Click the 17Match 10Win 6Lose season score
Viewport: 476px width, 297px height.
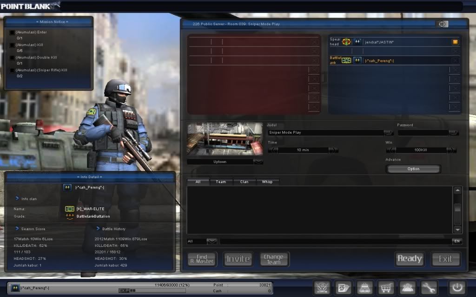point(33,239)
